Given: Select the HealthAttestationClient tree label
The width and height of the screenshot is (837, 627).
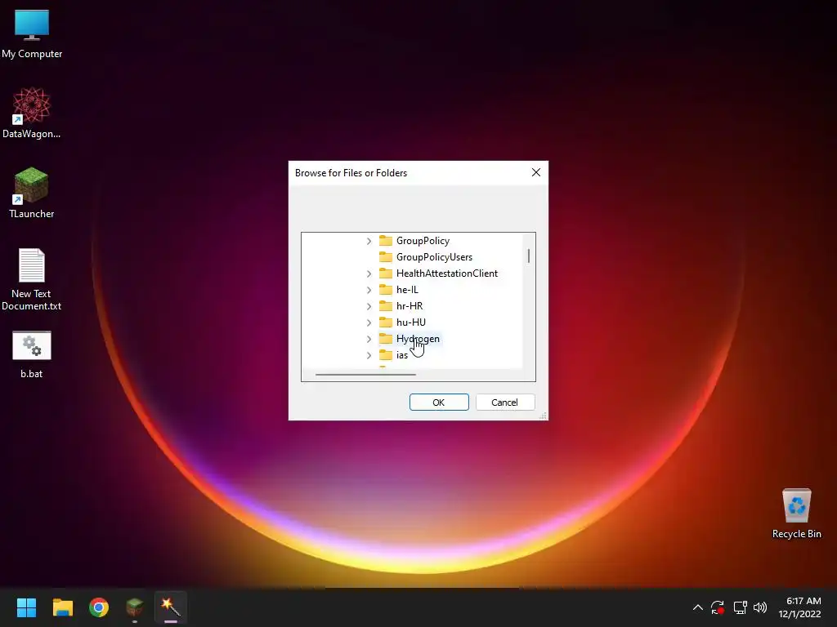Looking at the screenshot, I should [x=447, y=273].
